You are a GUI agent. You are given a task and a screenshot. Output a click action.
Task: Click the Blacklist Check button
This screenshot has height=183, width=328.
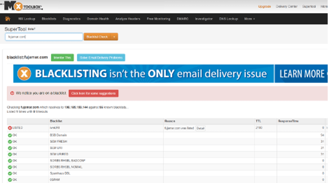pos(97,37)
